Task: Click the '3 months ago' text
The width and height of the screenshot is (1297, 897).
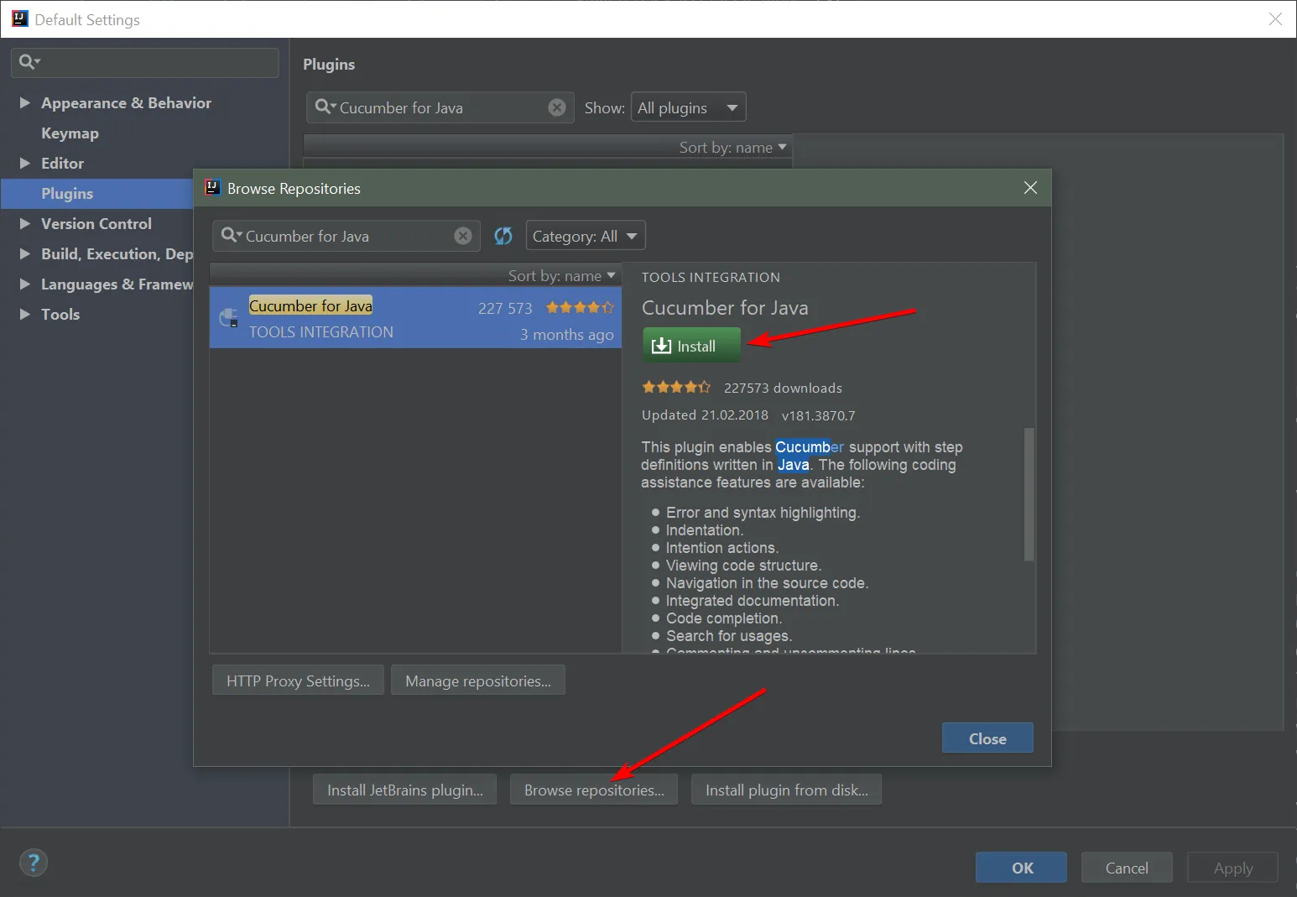Action: (x=566, y=334)
